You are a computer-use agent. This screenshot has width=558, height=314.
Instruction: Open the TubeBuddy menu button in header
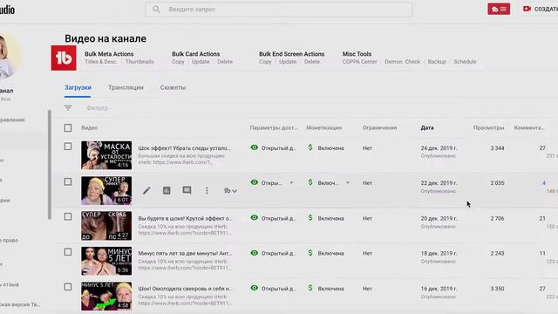pyautogui.click(x=499, y=10)
